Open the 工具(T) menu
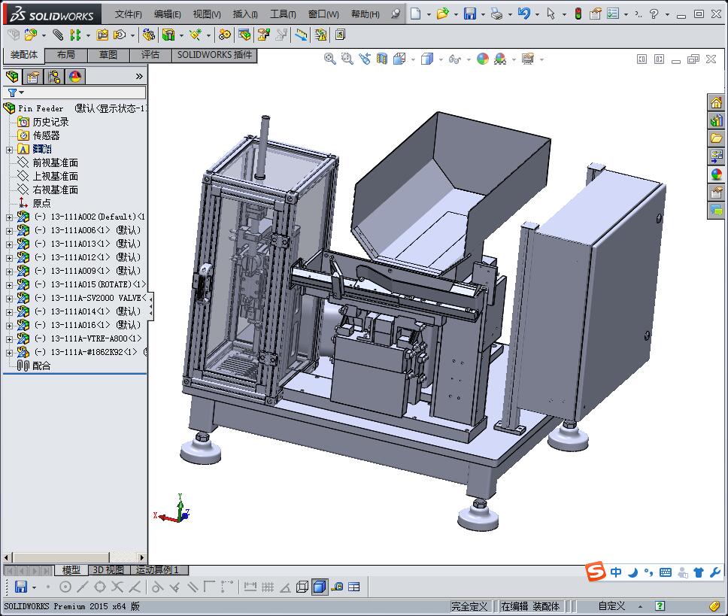 pyautogui.click(x=283, y=14)
